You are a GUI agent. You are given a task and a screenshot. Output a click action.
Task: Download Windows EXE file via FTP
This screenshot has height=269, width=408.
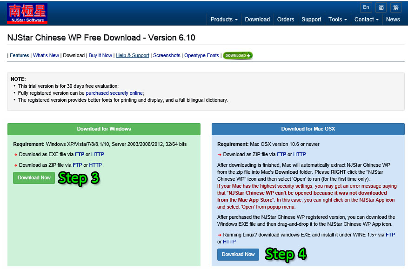click(80, 154)
